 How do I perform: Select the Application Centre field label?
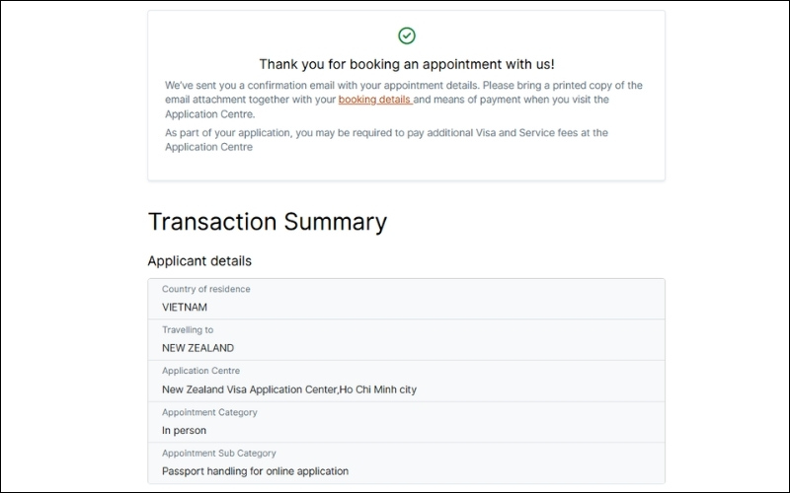pyautogui.click(x=200, y=371)
